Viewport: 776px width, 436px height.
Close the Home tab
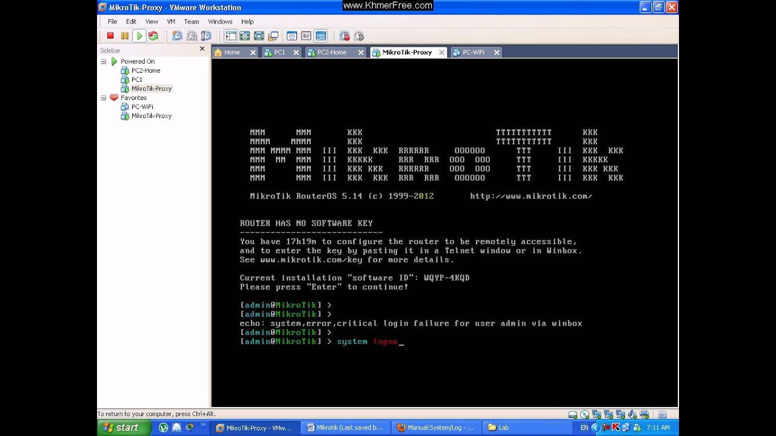253,53
